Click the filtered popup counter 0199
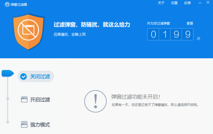The height and width of the screenshot is (134, 213). point(170,34)
